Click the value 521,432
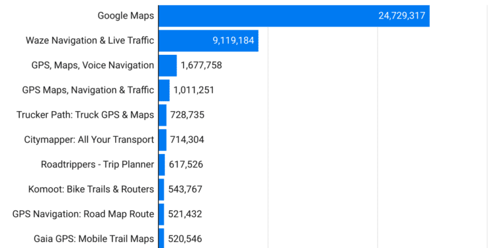 coord(185,214)
